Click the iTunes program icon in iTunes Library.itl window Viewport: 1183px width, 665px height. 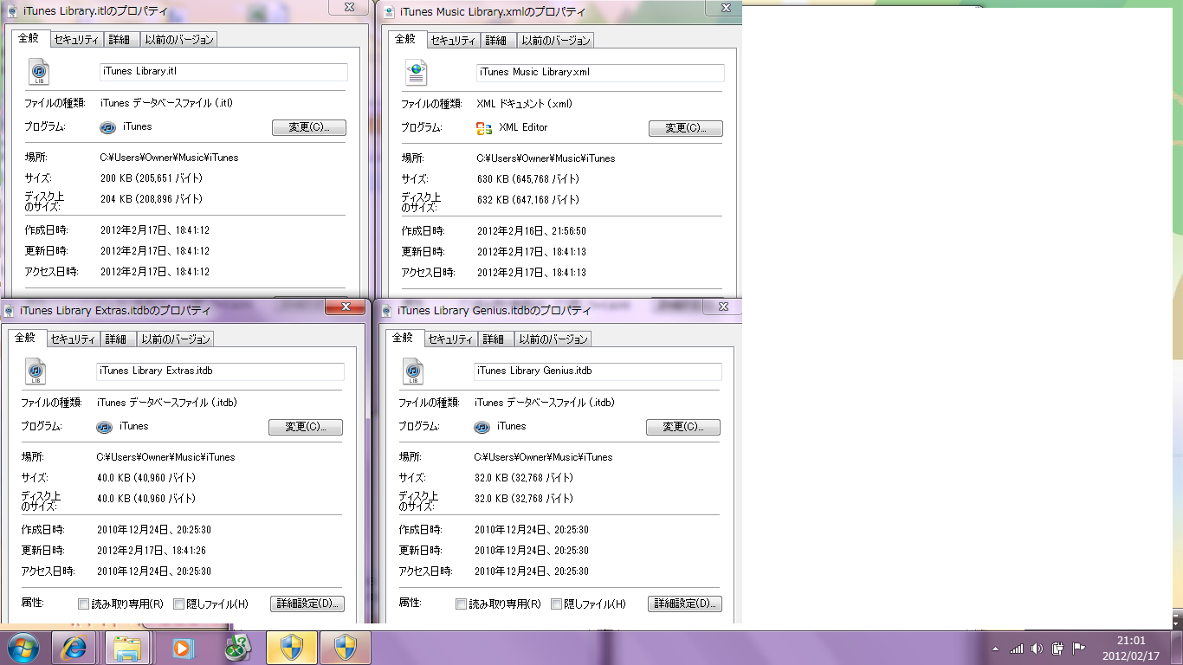(107, 127)
